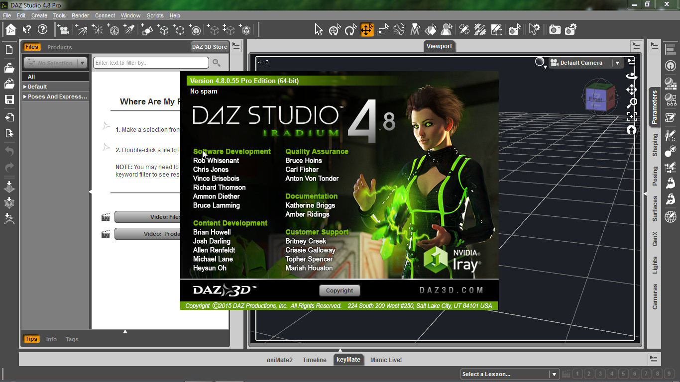
Task: Open the No Selection dropdown
Action: pos(55,63)
